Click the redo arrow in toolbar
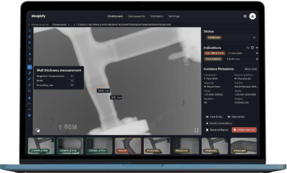 pyautogui.click(x=30, y=110)
